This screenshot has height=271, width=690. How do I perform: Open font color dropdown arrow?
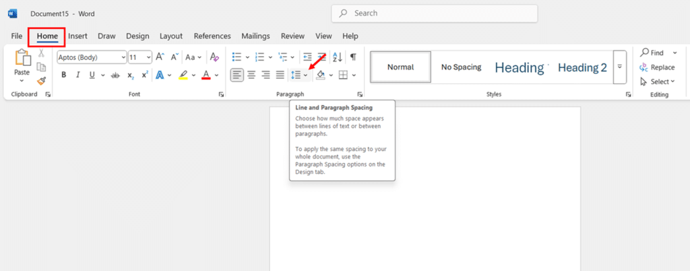tap(216, 76)
